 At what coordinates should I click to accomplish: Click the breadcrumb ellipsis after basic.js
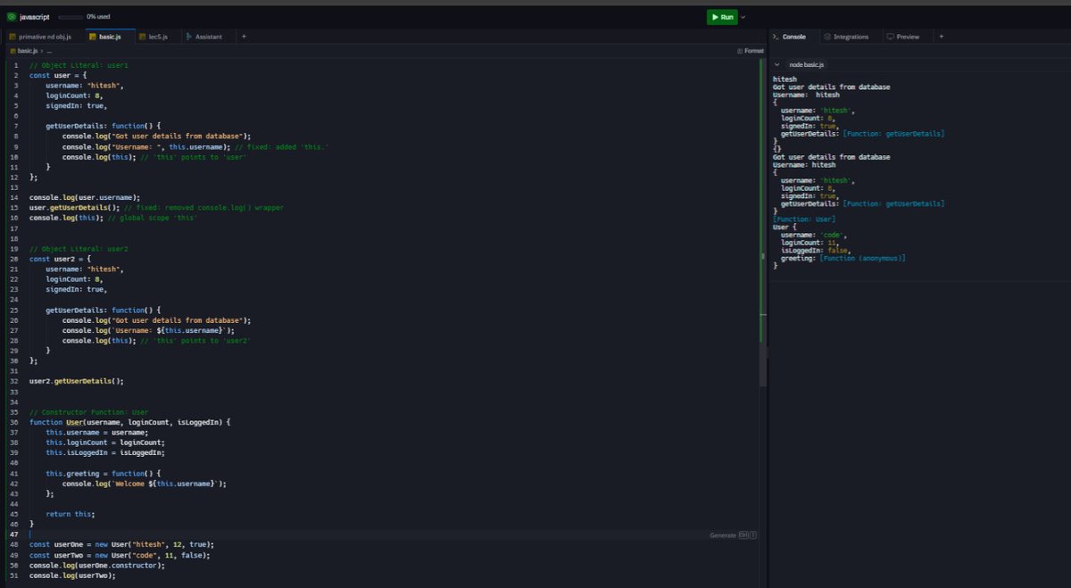tap(50, 52)
